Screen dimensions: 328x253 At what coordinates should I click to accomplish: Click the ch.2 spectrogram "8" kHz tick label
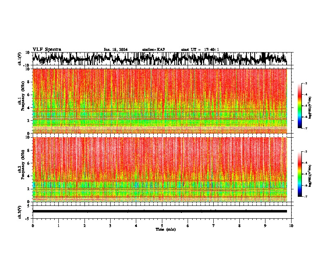[29, 150]
